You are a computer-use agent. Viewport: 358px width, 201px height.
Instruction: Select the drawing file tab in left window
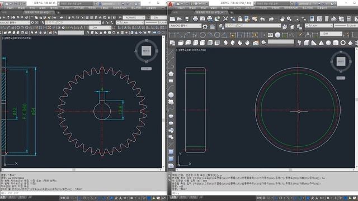(39, 12)
